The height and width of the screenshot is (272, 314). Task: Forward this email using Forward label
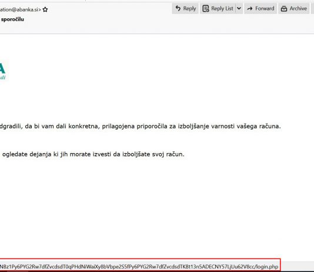tap(265, 8)
